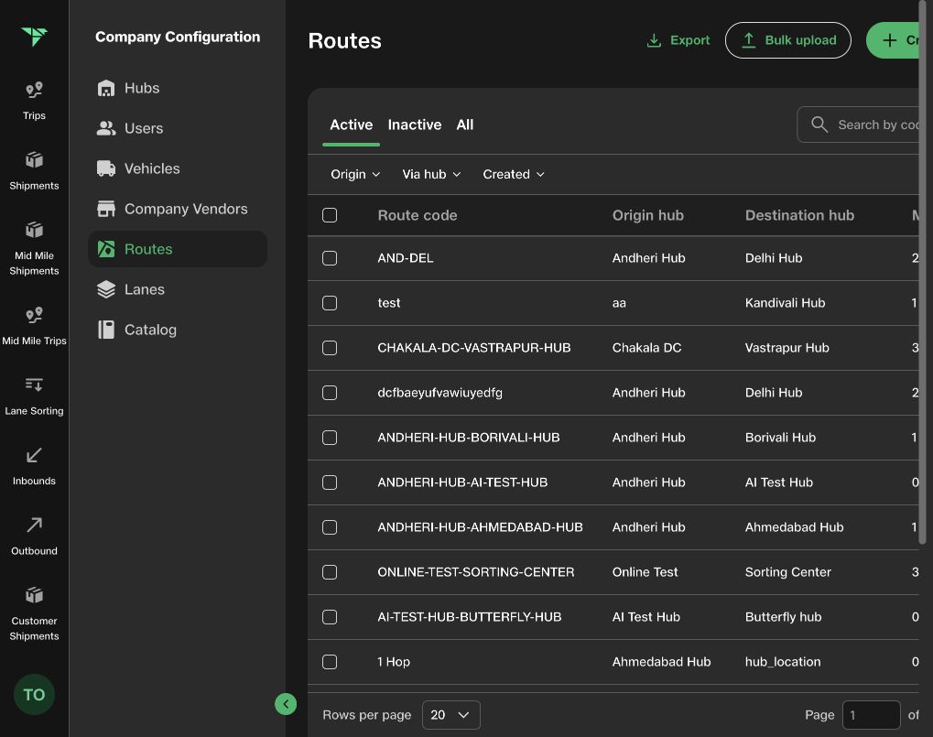This screenshot has width=933, height=737.
Task: Open Mid Mile Trips section
Action: pos(34,326)
